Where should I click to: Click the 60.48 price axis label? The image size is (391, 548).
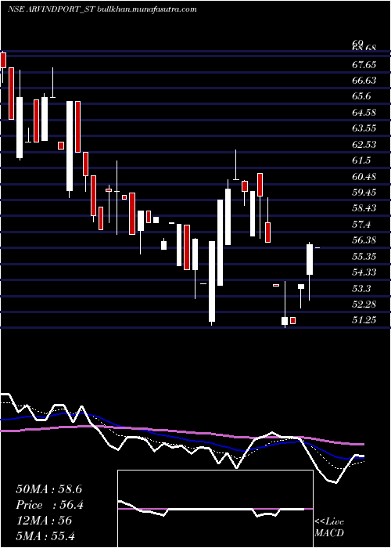(364, 177)
